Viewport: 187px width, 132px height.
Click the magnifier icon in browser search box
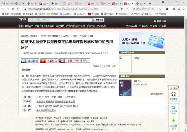(x=160, y=9)
